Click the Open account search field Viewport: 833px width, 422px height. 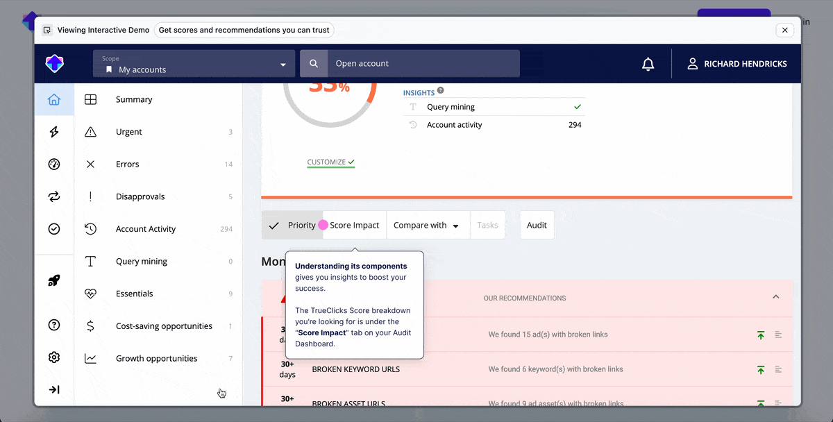click(x=423, y=64)
